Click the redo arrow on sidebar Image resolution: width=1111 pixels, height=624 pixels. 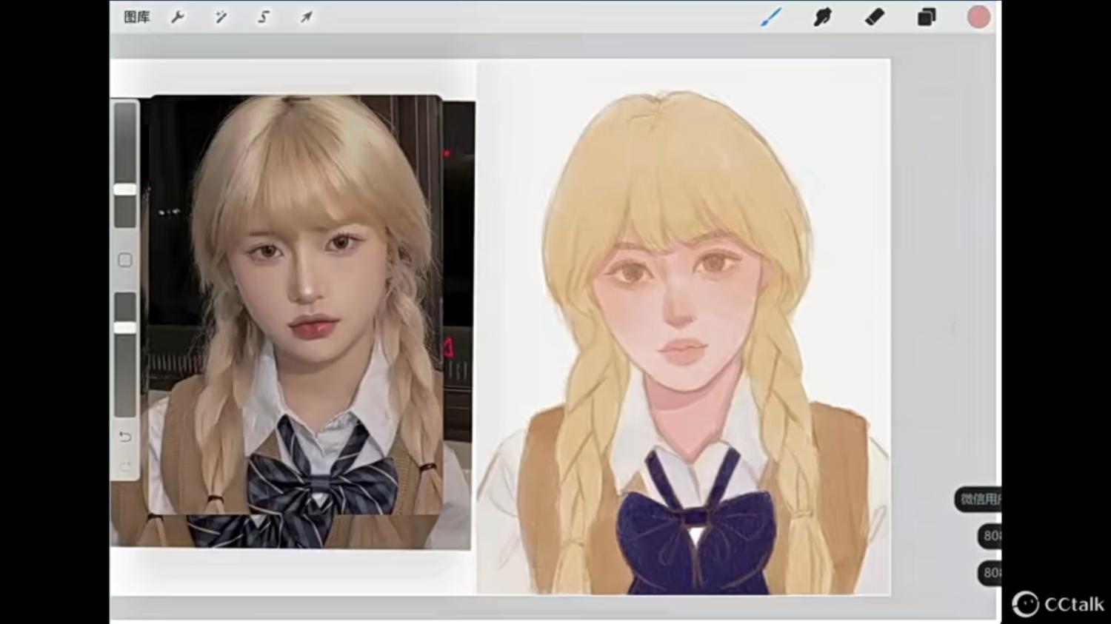click(125, 466)
